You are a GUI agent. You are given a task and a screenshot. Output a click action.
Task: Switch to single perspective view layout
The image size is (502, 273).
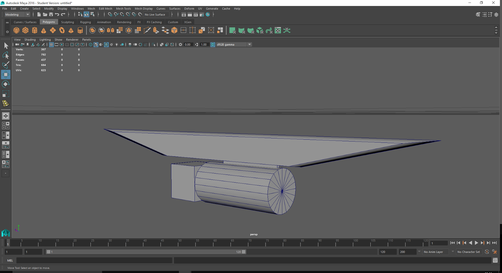(x=6, y=116)
